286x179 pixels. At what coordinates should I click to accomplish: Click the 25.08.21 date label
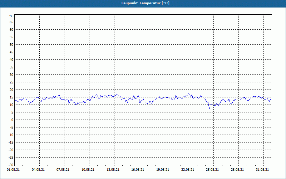click(212, 169)
